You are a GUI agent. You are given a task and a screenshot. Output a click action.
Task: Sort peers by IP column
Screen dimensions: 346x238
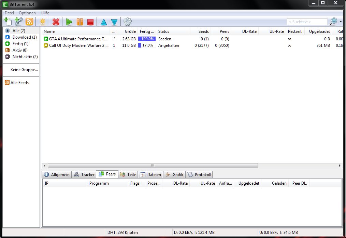tap(64, 183)
